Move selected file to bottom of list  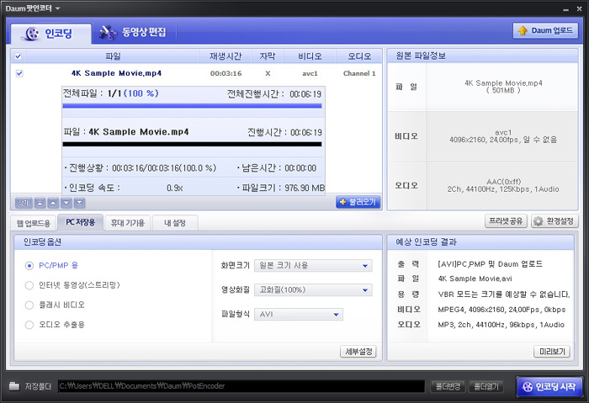tap(79, 203)
